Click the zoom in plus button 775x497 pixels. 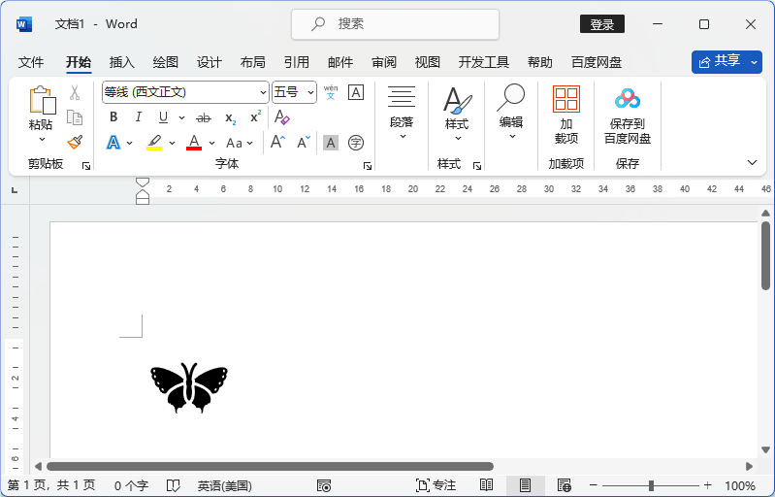pyautogui.click(x=707, y=485)
